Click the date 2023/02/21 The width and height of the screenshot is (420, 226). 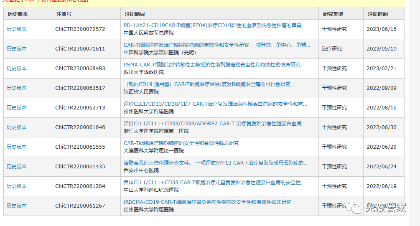(x=382, y=68)
